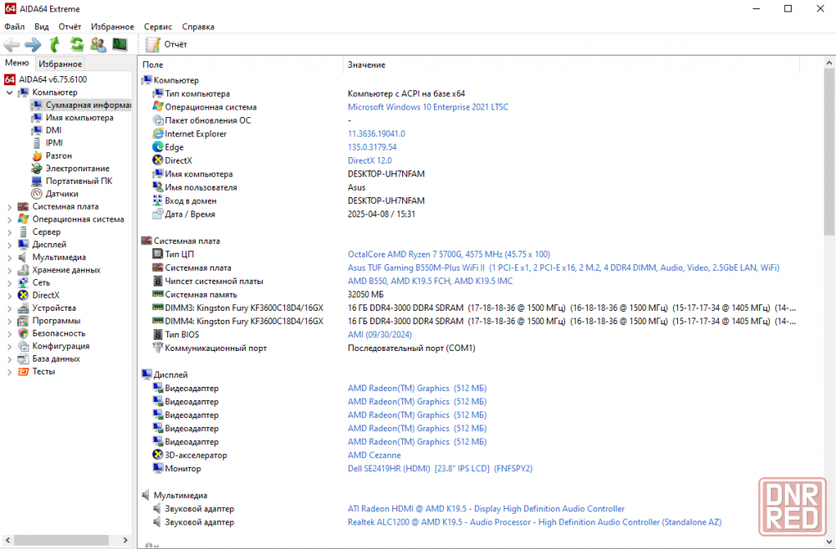
Task: Select the Монитор row icon
Action: 158,469
